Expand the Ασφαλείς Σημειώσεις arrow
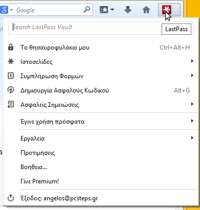Screen dimensions: 200x210 pos(192,104)
